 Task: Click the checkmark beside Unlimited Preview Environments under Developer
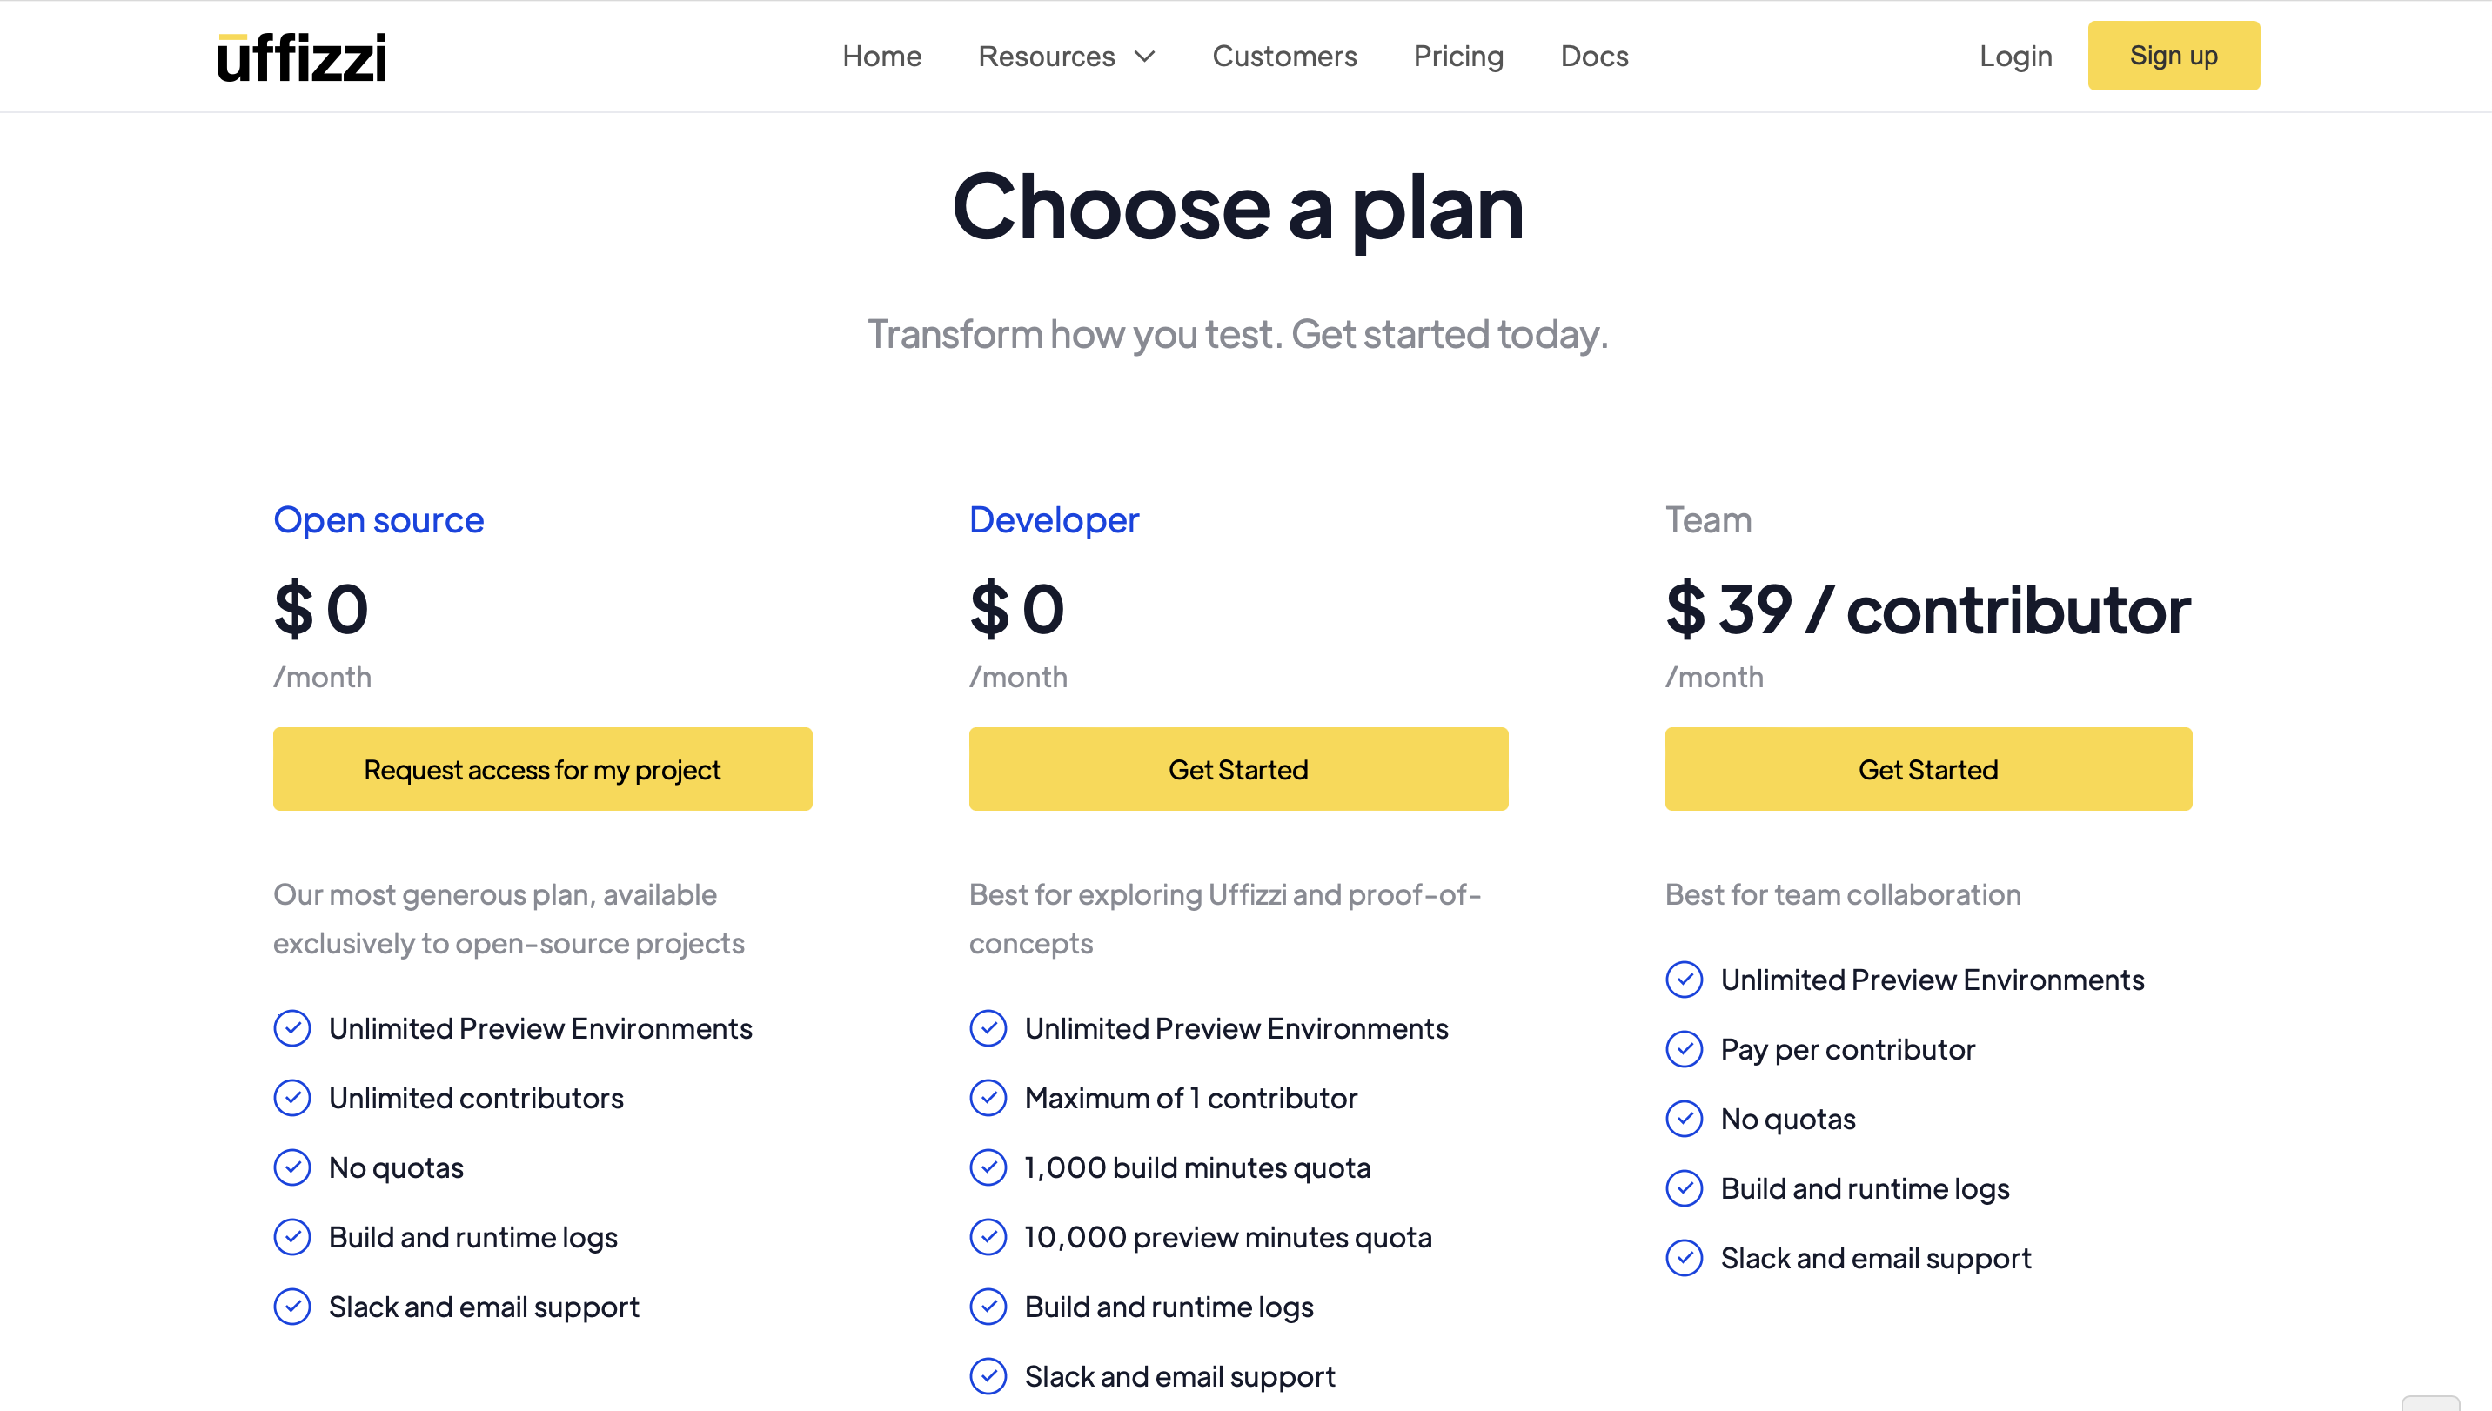[x=988, y=1028]
